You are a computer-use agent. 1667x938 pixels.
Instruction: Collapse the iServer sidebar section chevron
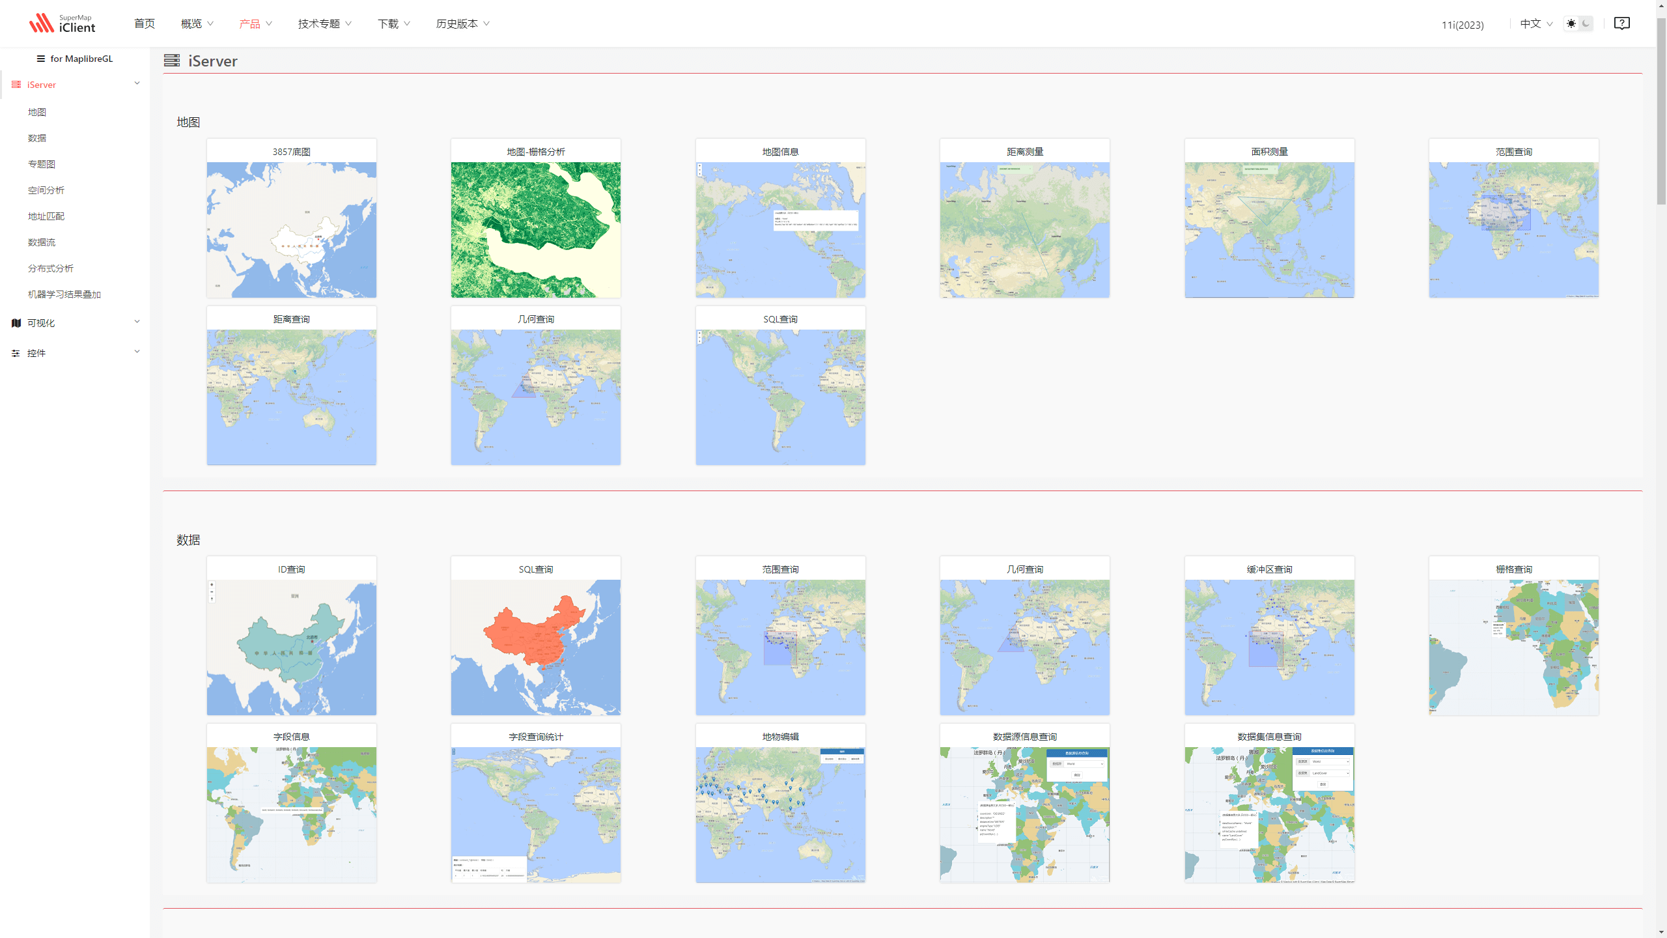137,83
